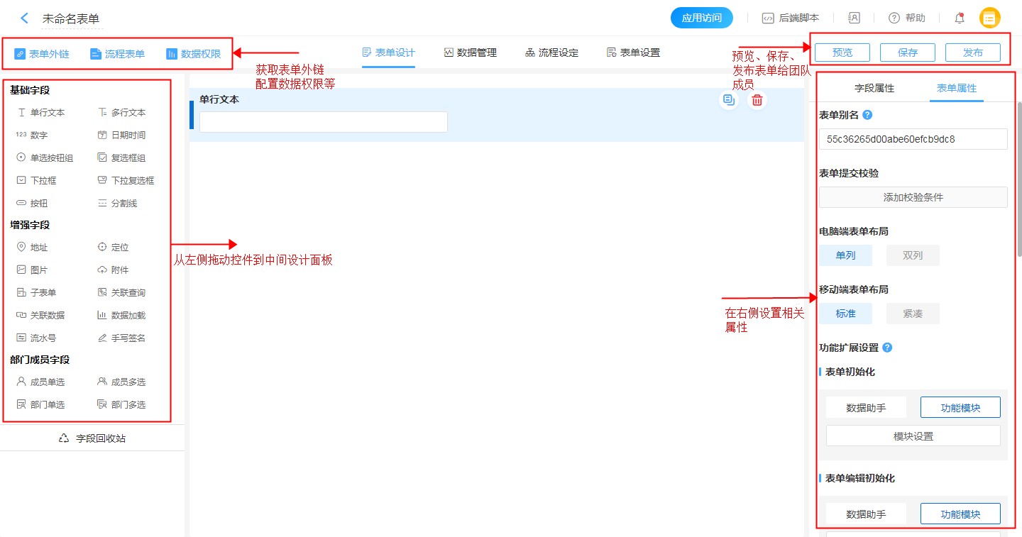Viewport: 1022px width, 537px height.
Task: Open the 流程设定 tab
Action: coord(551,52)
